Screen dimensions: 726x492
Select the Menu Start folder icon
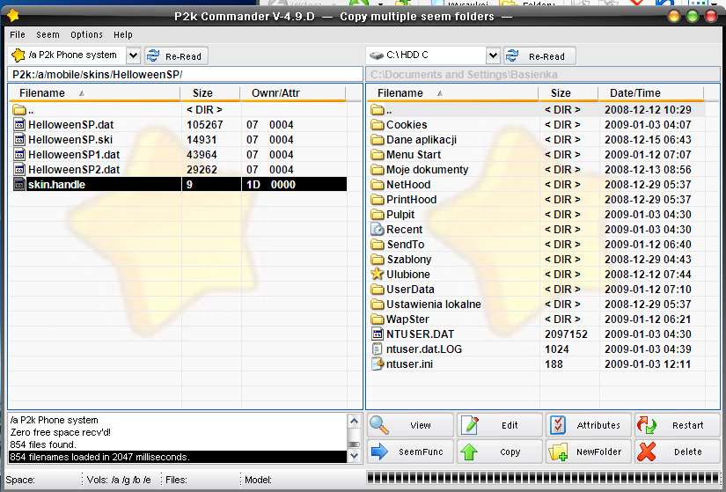(378, 155)
